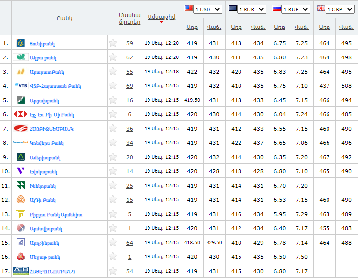Expand the 1 GBP currency dropdown
358x278 pixels.
click(x=340, y=9)
